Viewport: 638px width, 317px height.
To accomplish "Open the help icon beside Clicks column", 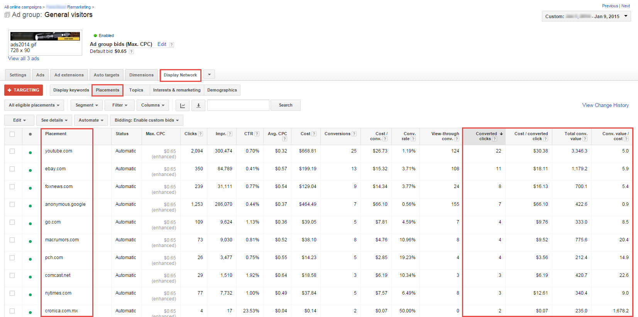I will tap(201, 134).
